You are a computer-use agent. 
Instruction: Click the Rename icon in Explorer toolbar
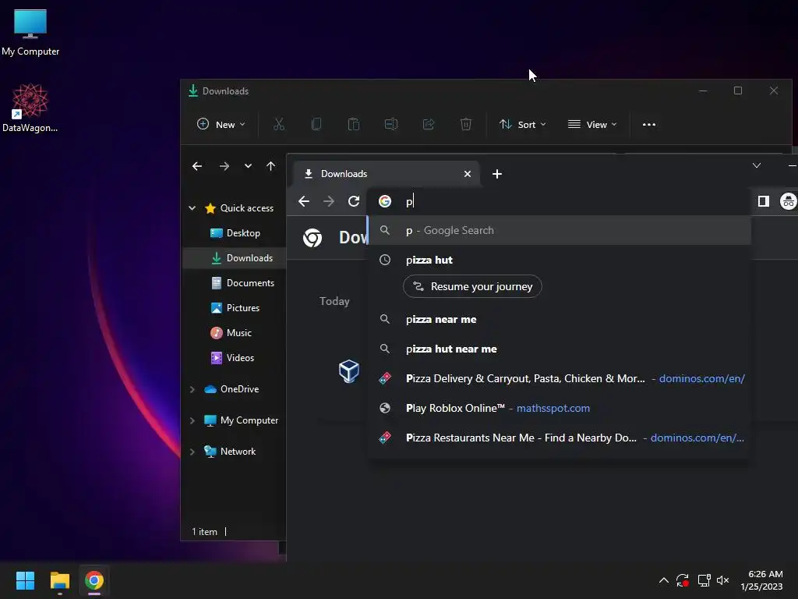391,124
